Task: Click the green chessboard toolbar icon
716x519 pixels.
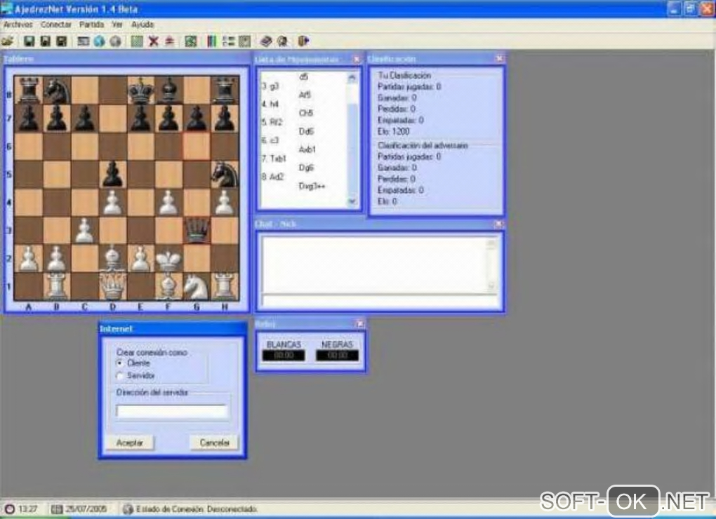Action: [x=137, y=41]
